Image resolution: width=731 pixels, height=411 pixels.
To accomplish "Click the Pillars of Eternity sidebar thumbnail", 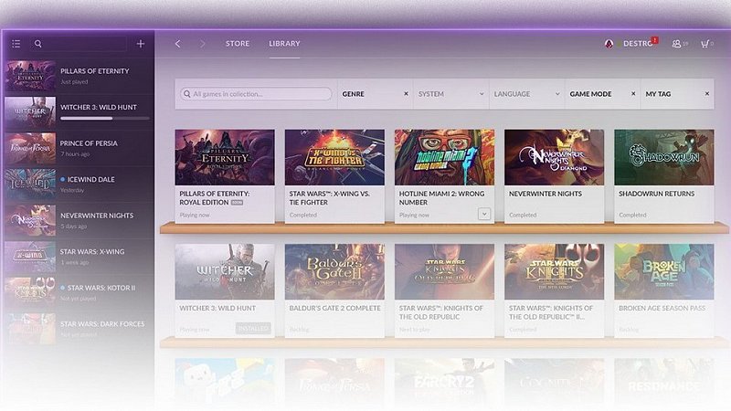I will 30,76.
